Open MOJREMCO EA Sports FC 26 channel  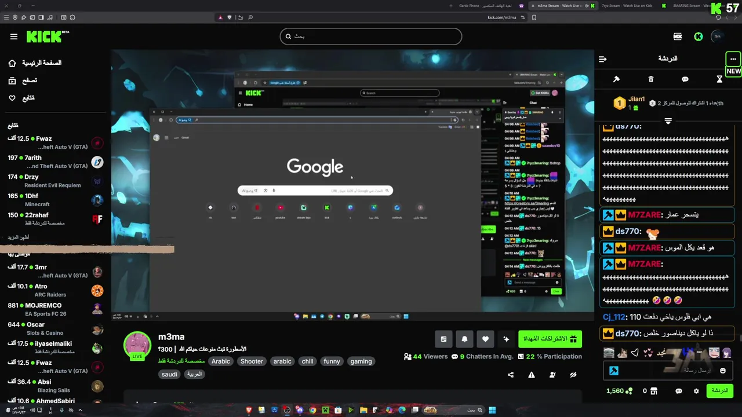[x=56, y=310]
